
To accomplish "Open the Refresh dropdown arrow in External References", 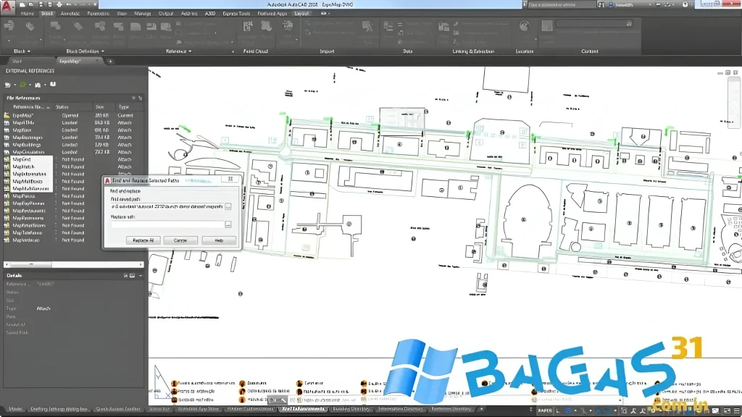I will point(29,85).
